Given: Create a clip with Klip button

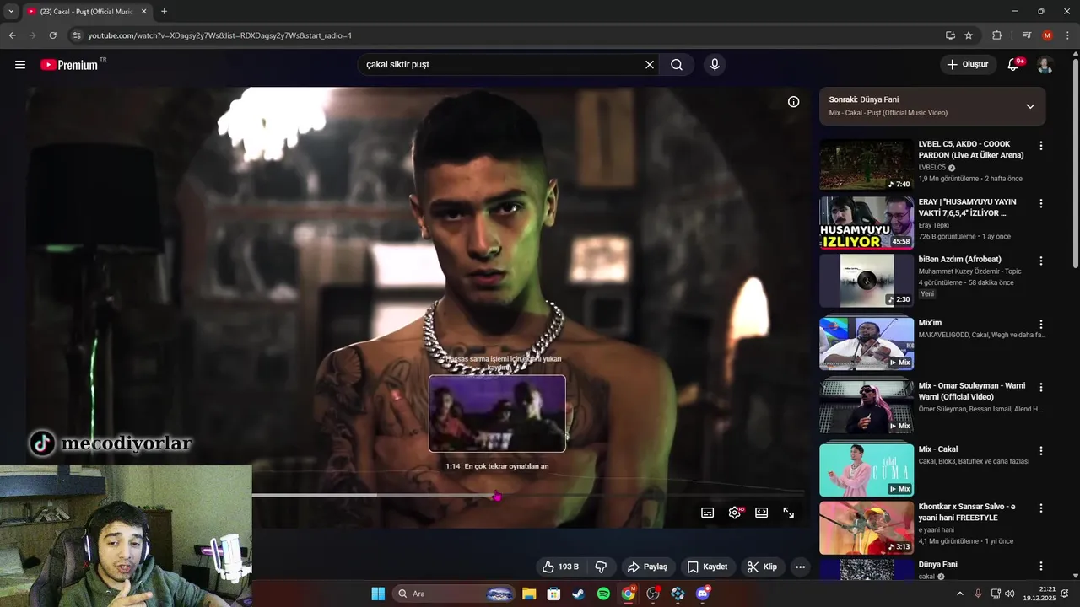Looking at the screenshot, I should (763, 567).
